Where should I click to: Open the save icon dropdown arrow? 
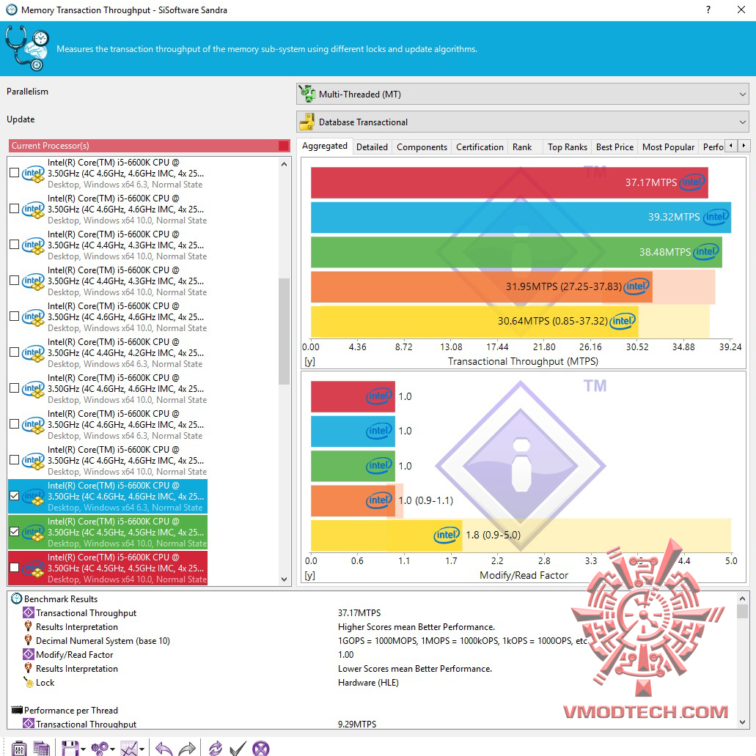coord(83,749)
